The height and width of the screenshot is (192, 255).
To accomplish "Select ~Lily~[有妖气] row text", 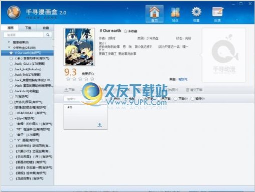I will pyautogui.click(x=24, y=119).
